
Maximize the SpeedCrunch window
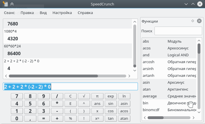point(193,4)
